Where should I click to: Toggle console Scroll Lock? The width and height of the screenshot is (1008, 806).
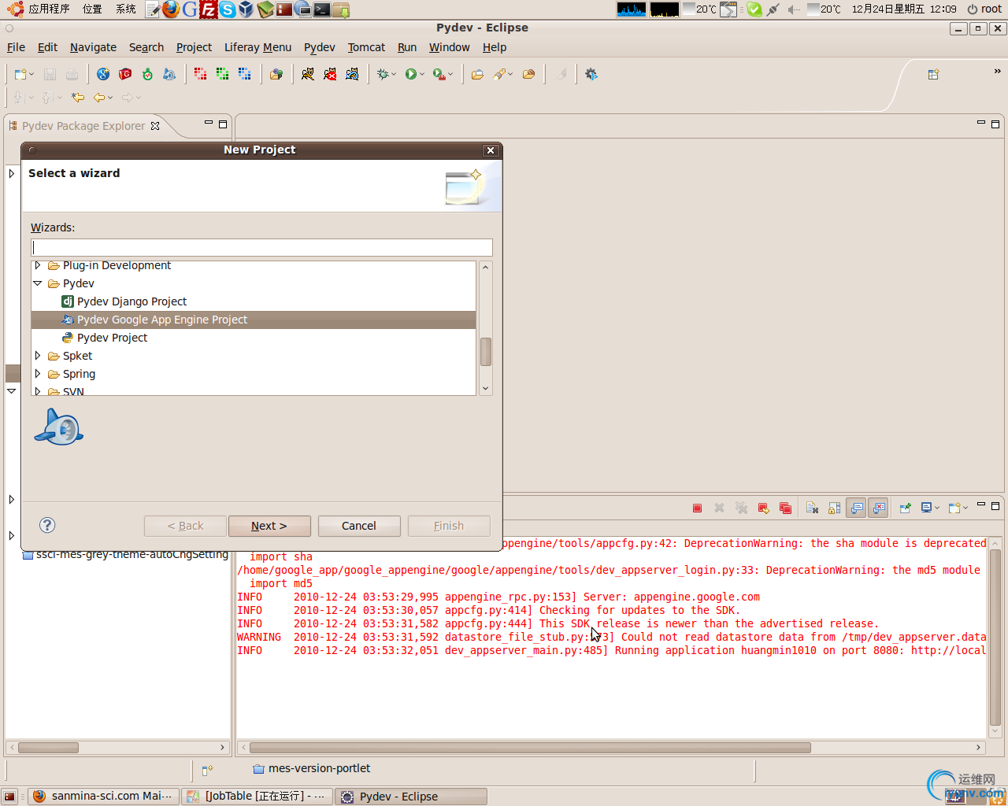pyautogui.click(x=834, y=508)
